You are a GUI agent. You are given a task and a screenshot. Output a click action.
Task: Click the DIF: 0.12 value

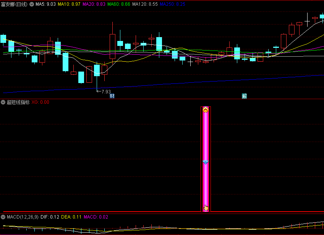[50, 217]
